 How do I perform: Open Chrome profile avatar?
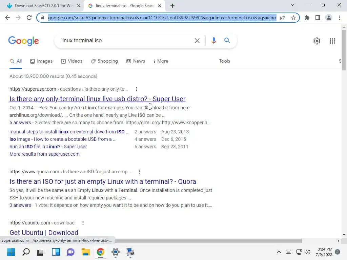point(329,18)
